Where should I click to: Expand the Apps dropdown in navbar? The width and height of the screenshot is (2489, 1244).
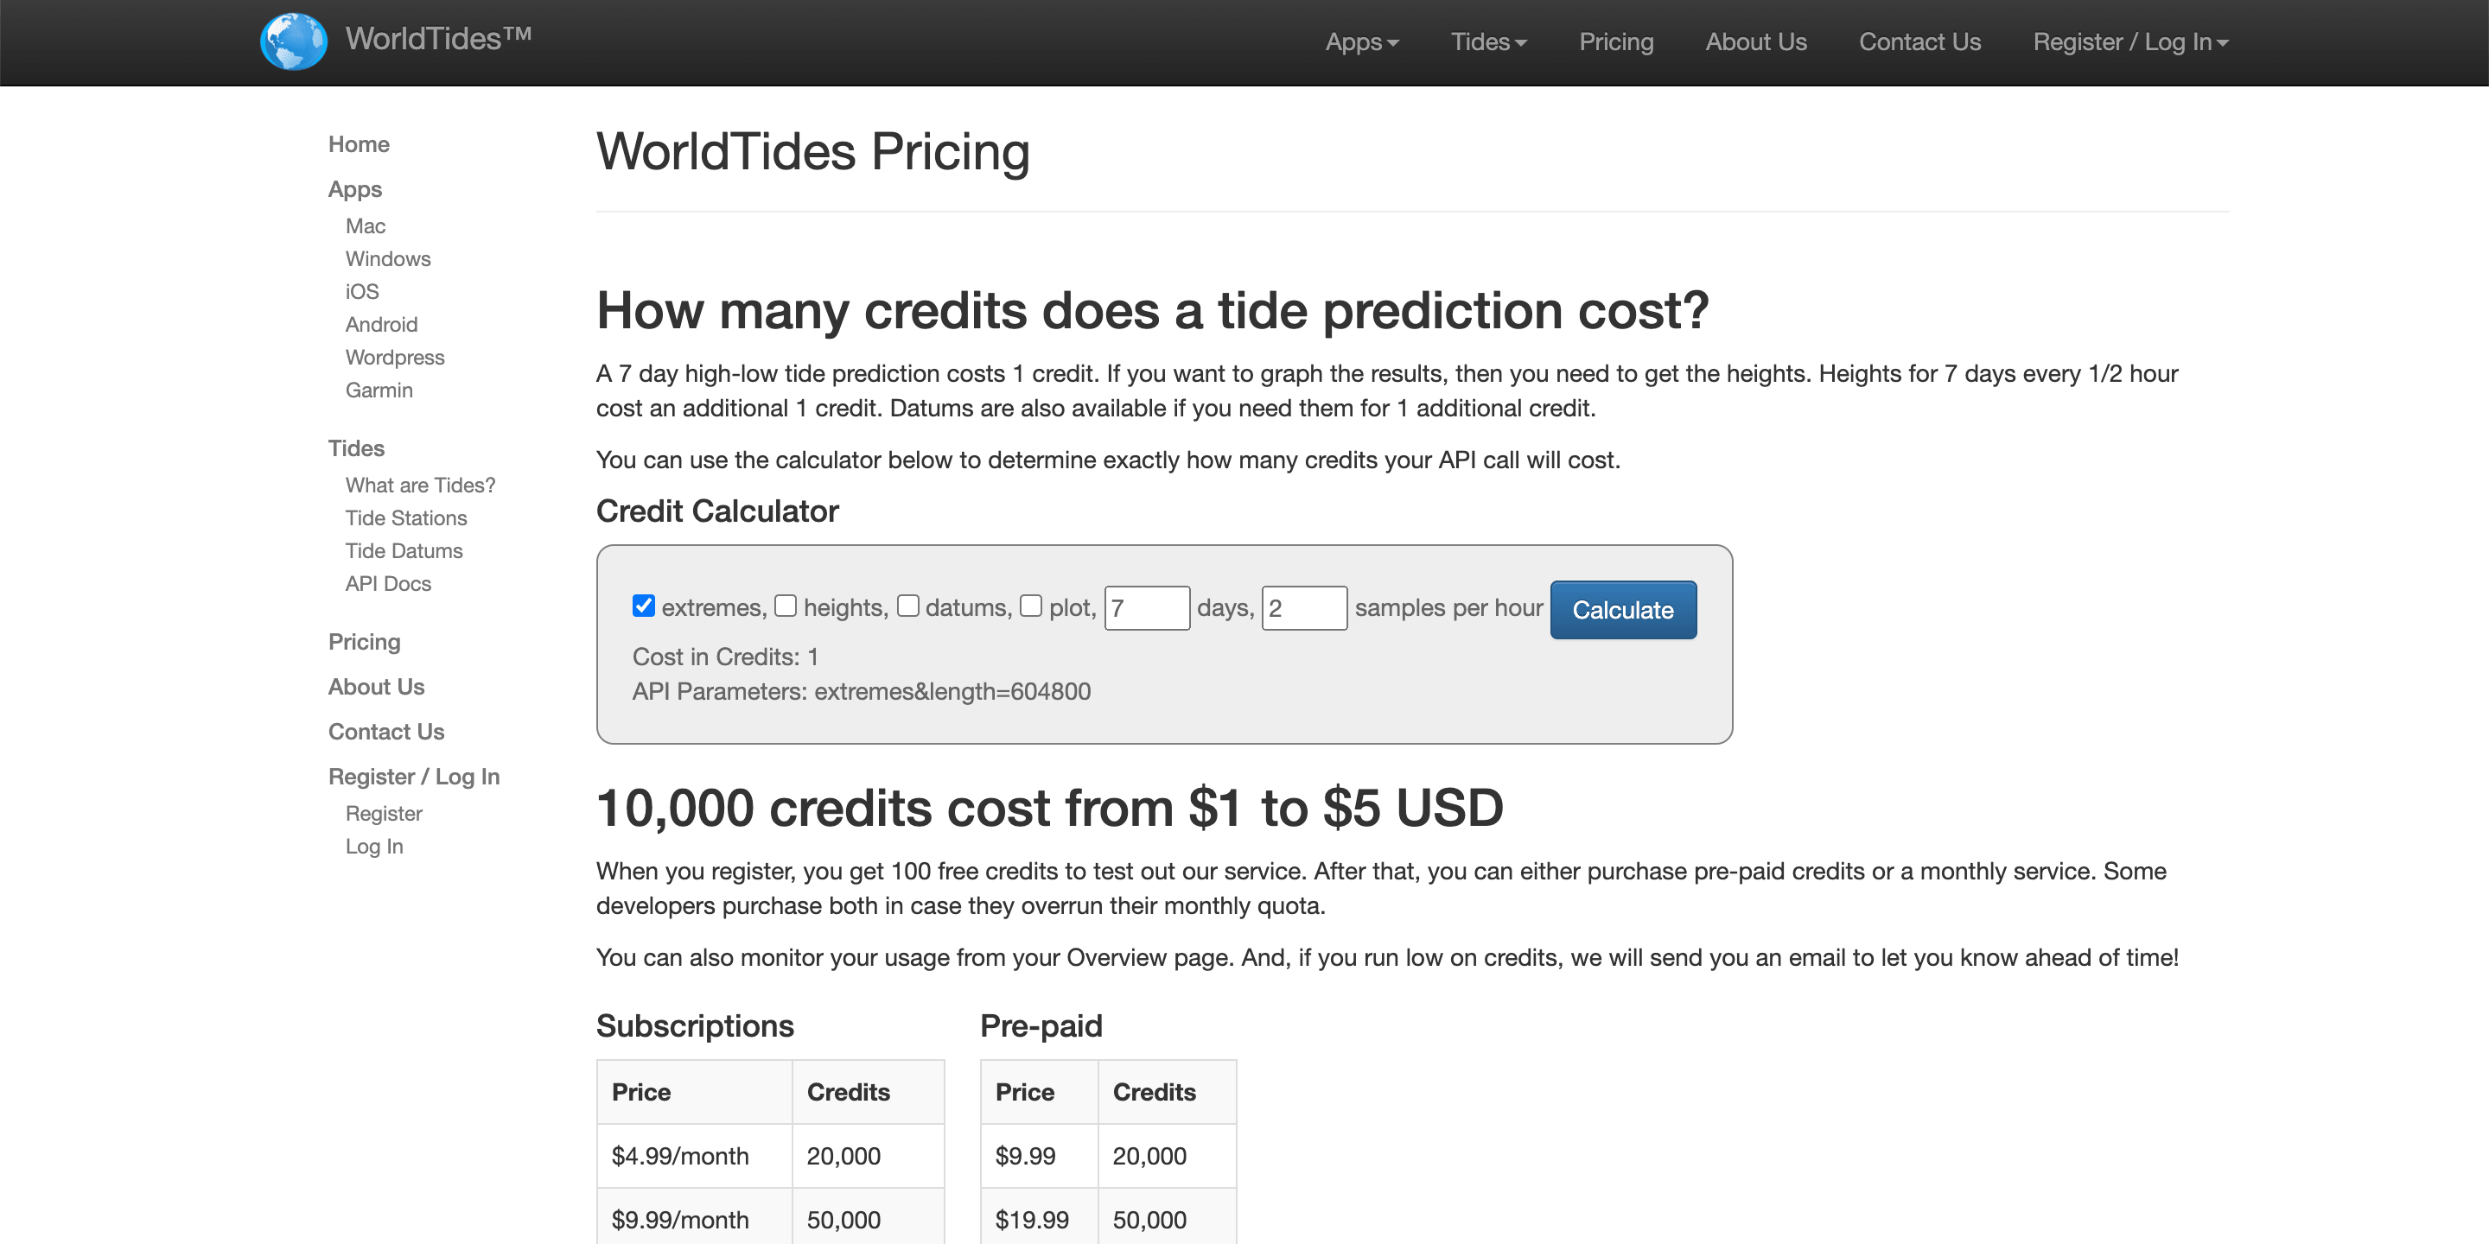click(1360, 42)
